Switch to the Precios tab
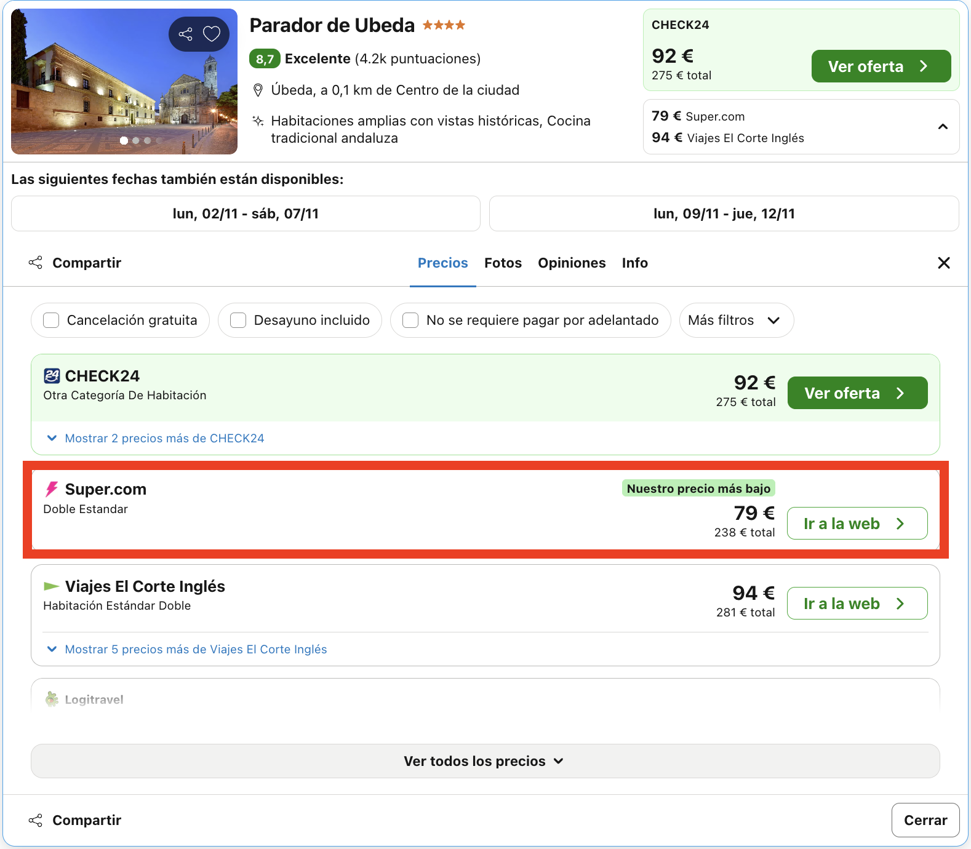The image size is (971, 849). pos(443,263)
